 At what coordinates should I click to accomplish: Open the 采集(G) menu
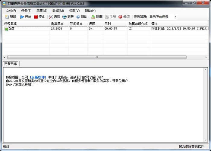tap(42, 11)
